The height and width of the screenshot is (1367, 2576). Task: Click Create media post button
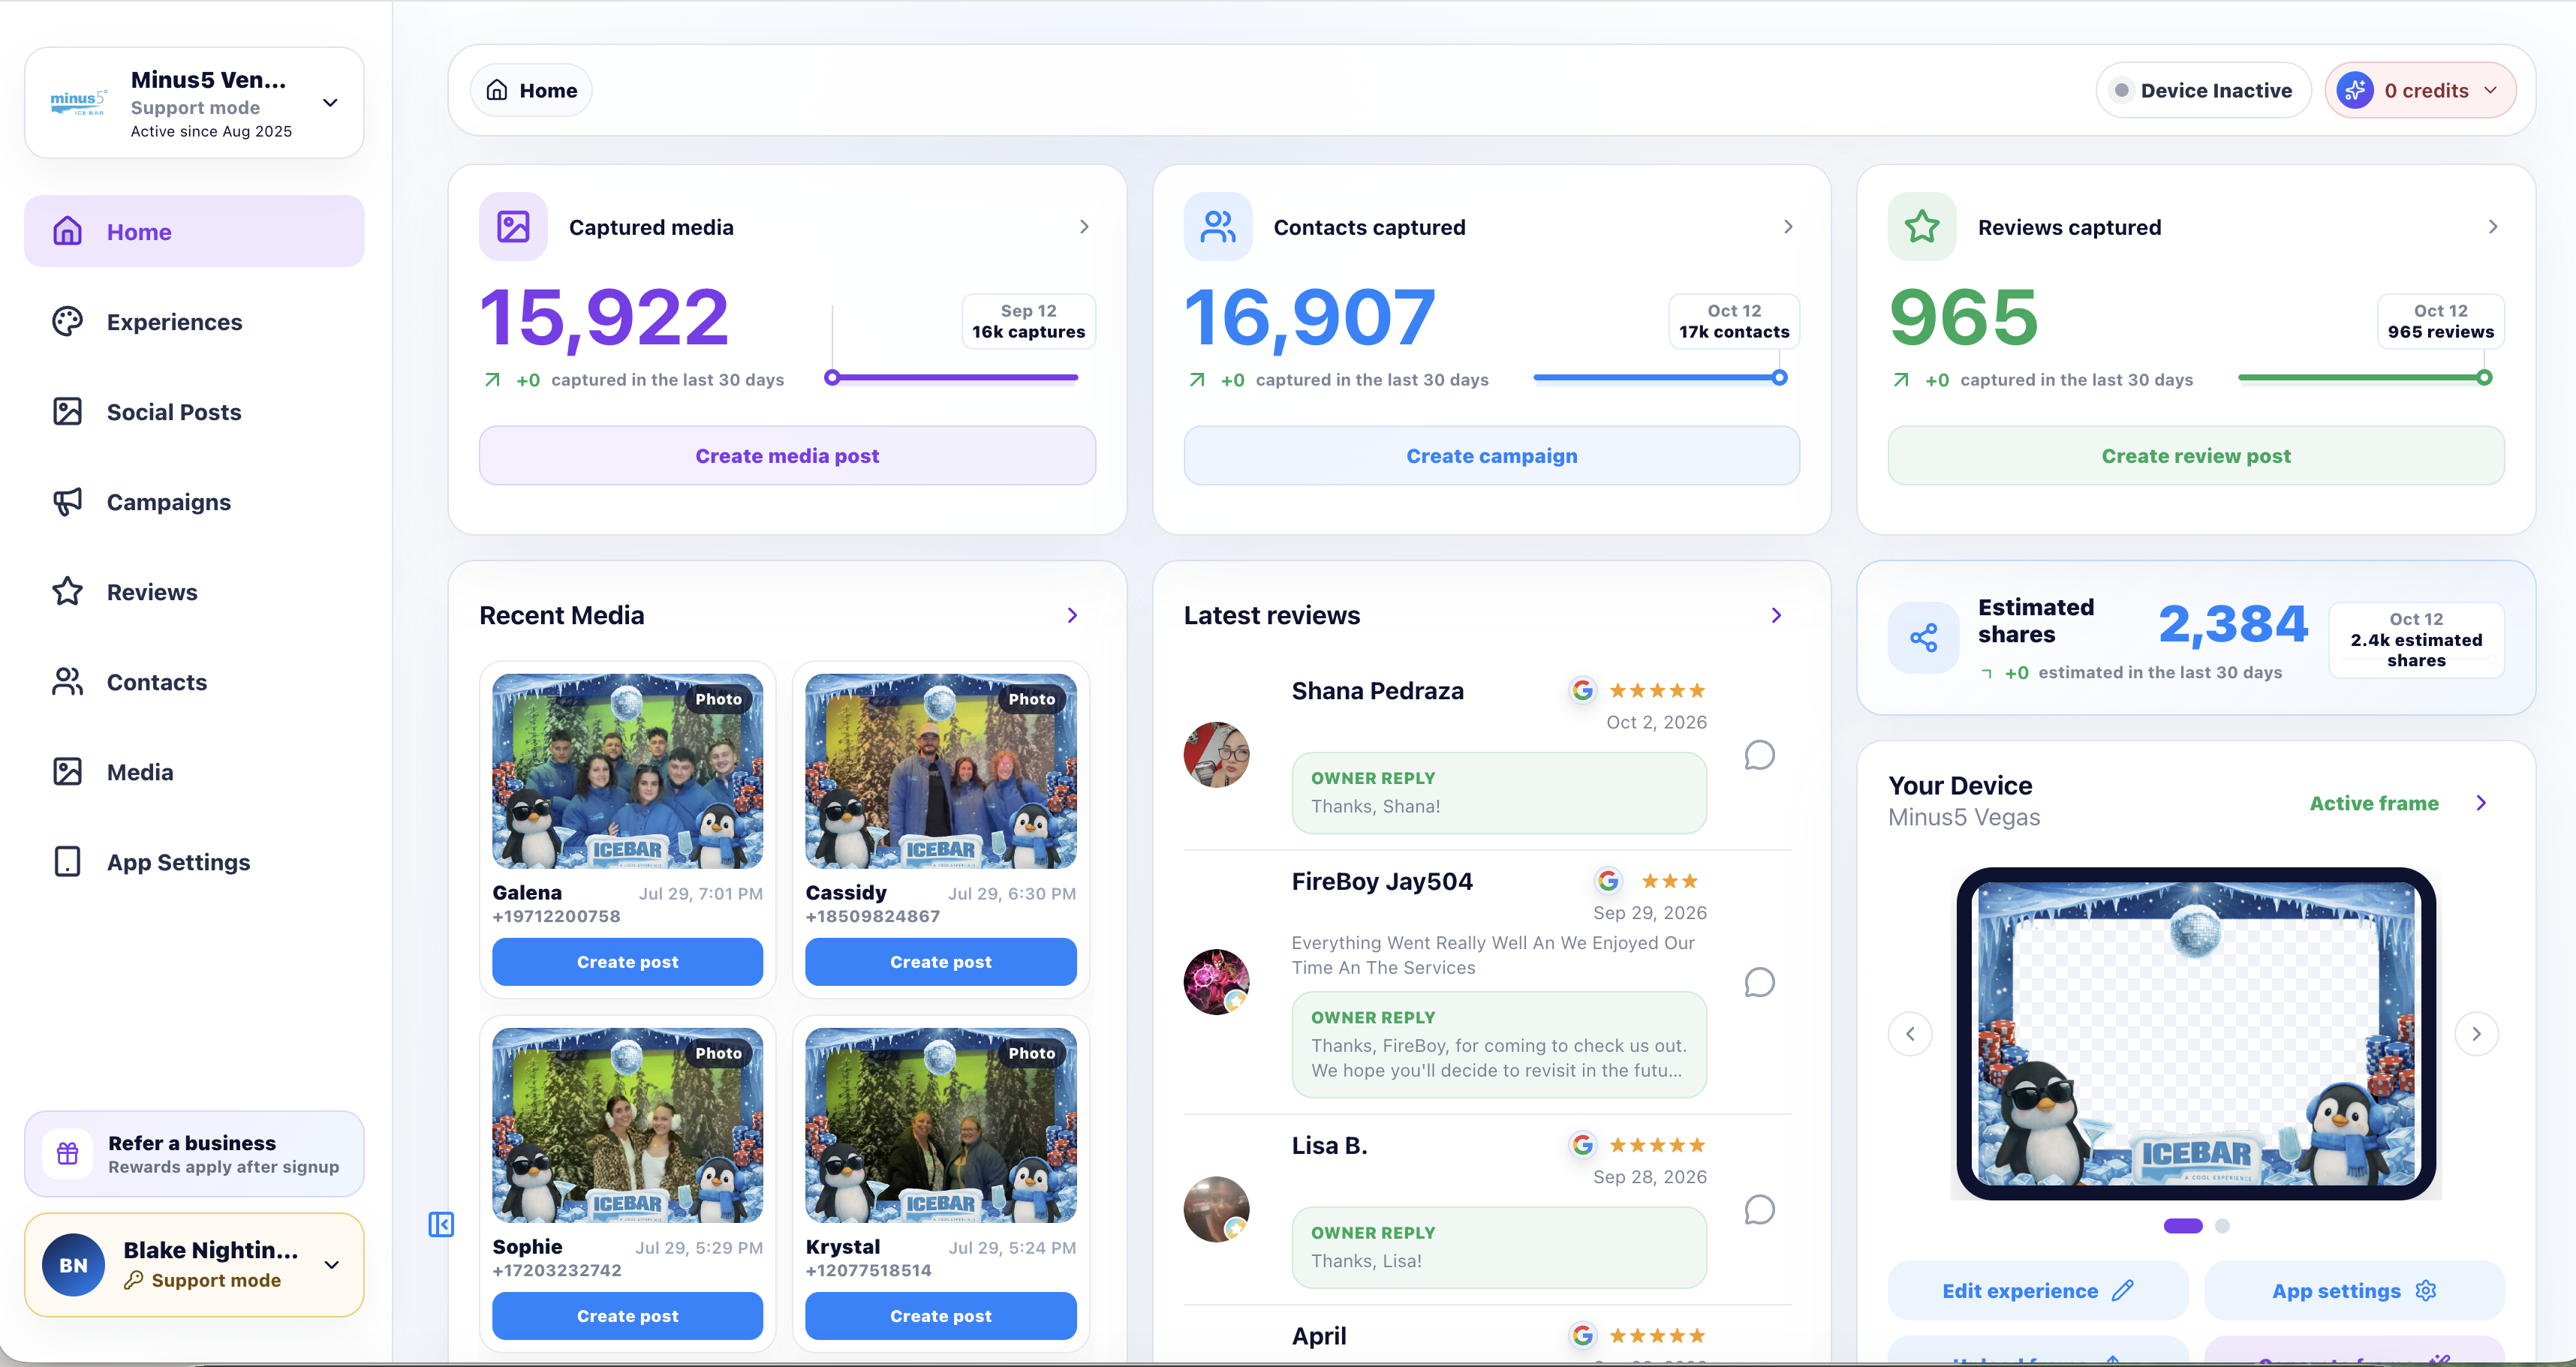pos(787,455)
